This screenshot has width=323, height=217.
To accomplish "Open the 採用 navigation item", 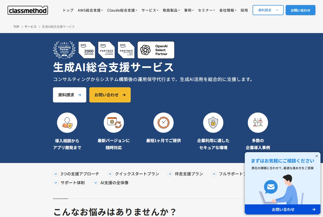I will [x=244, y=10].
